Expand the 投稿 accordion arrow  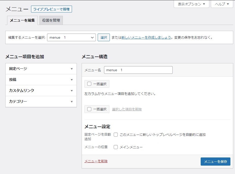coord(72,80)
